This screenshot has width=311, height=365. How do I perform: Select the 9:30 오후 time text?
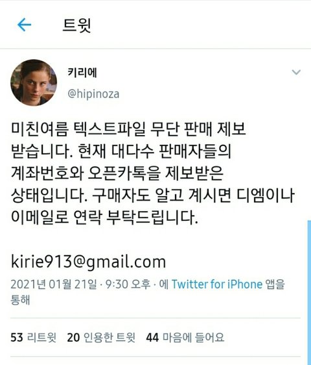tap(128, 284)
